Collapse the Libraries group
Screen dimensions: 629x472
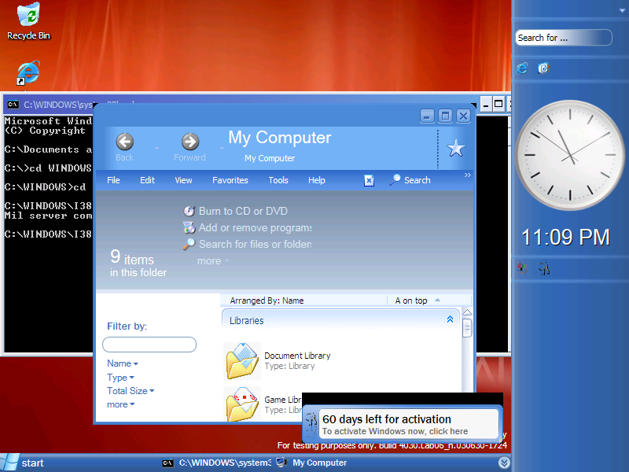[x=450, y=319]
